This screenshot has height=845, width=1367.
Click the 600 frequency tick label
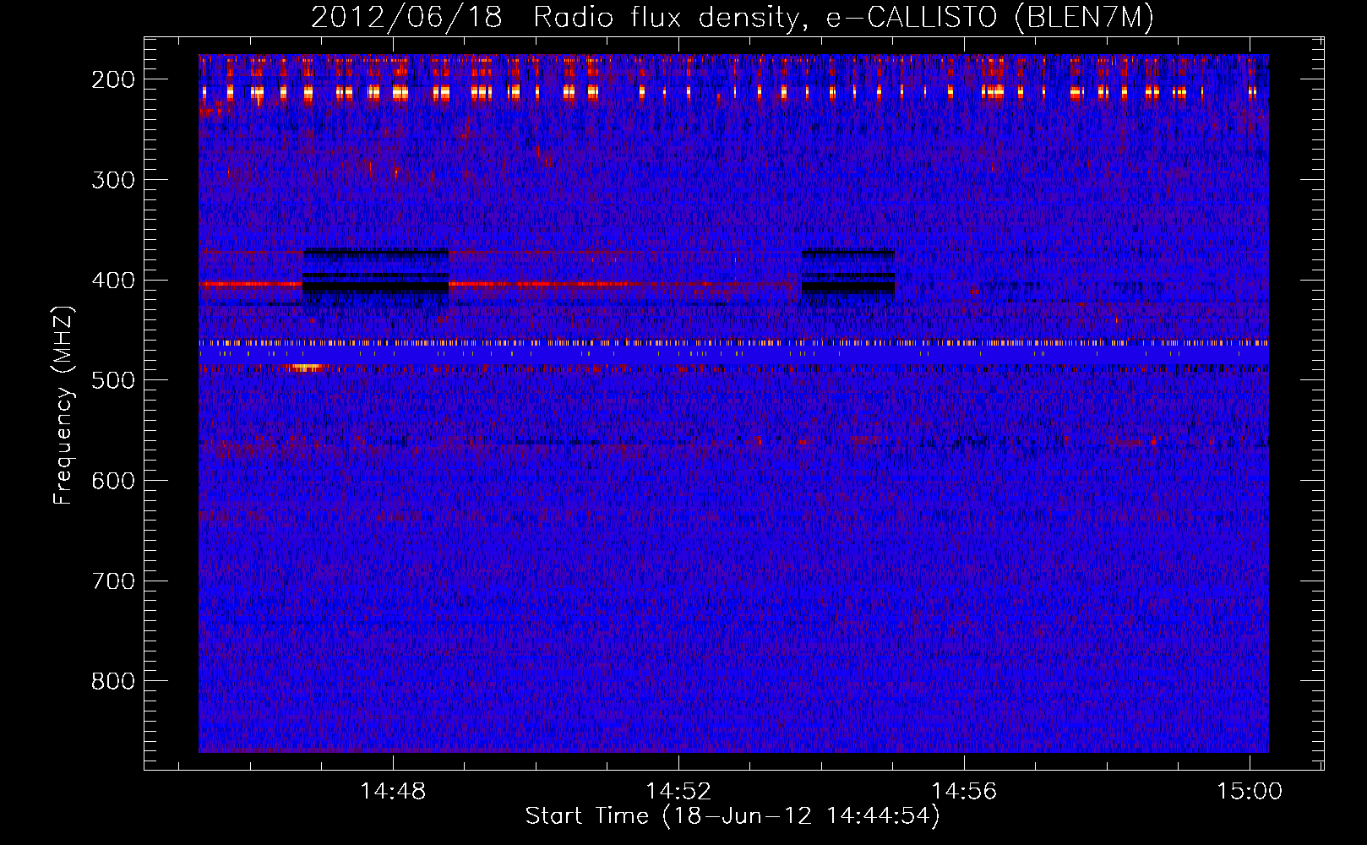[113, 481]
